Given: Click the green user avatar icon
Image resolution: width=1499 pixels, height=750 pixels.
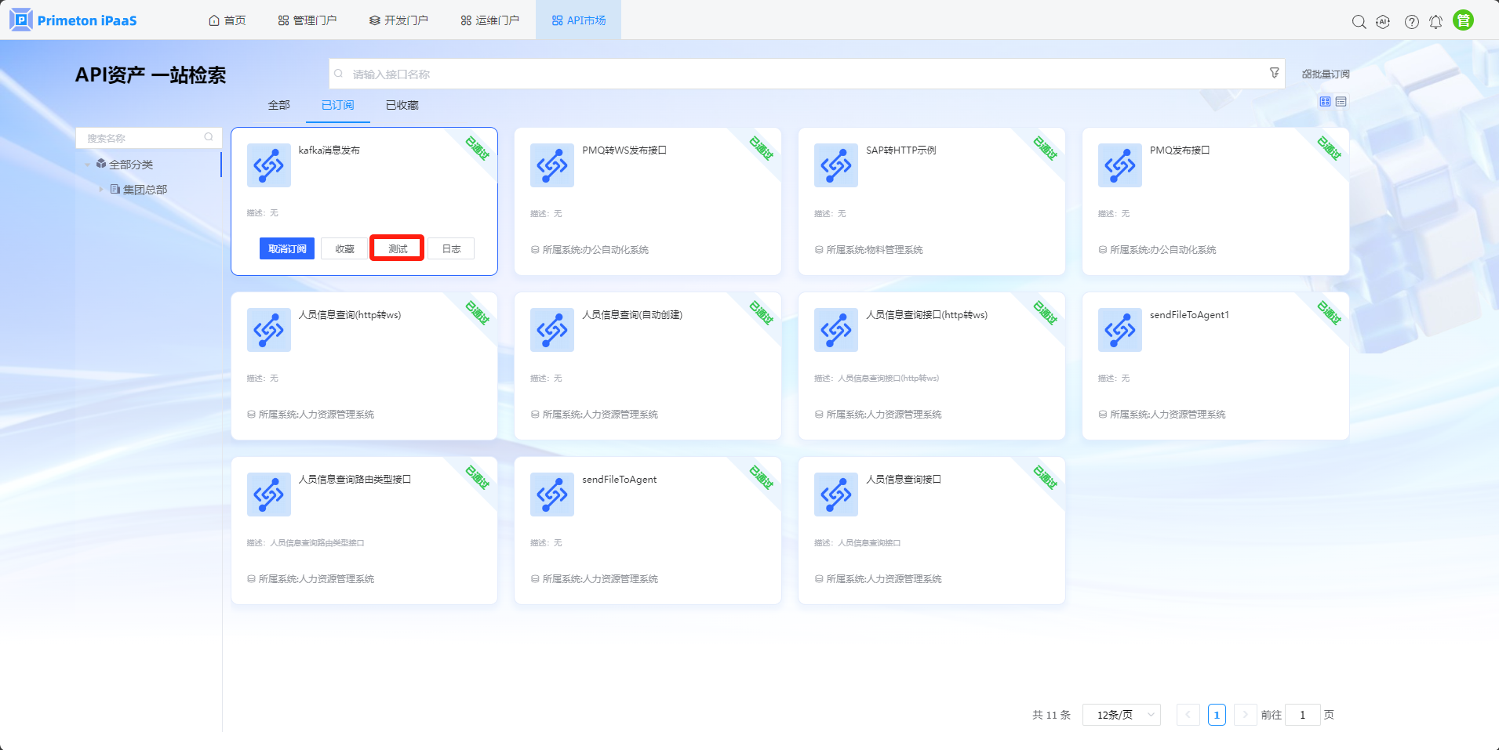Looking at the screenshot, I should [1463, 20].
